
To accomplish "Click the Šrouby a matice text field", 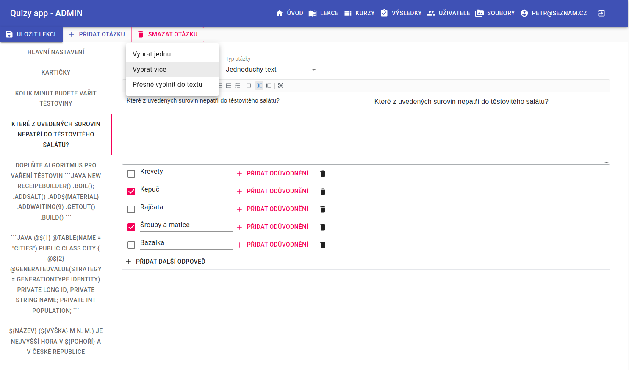I will tap(186, 225).
